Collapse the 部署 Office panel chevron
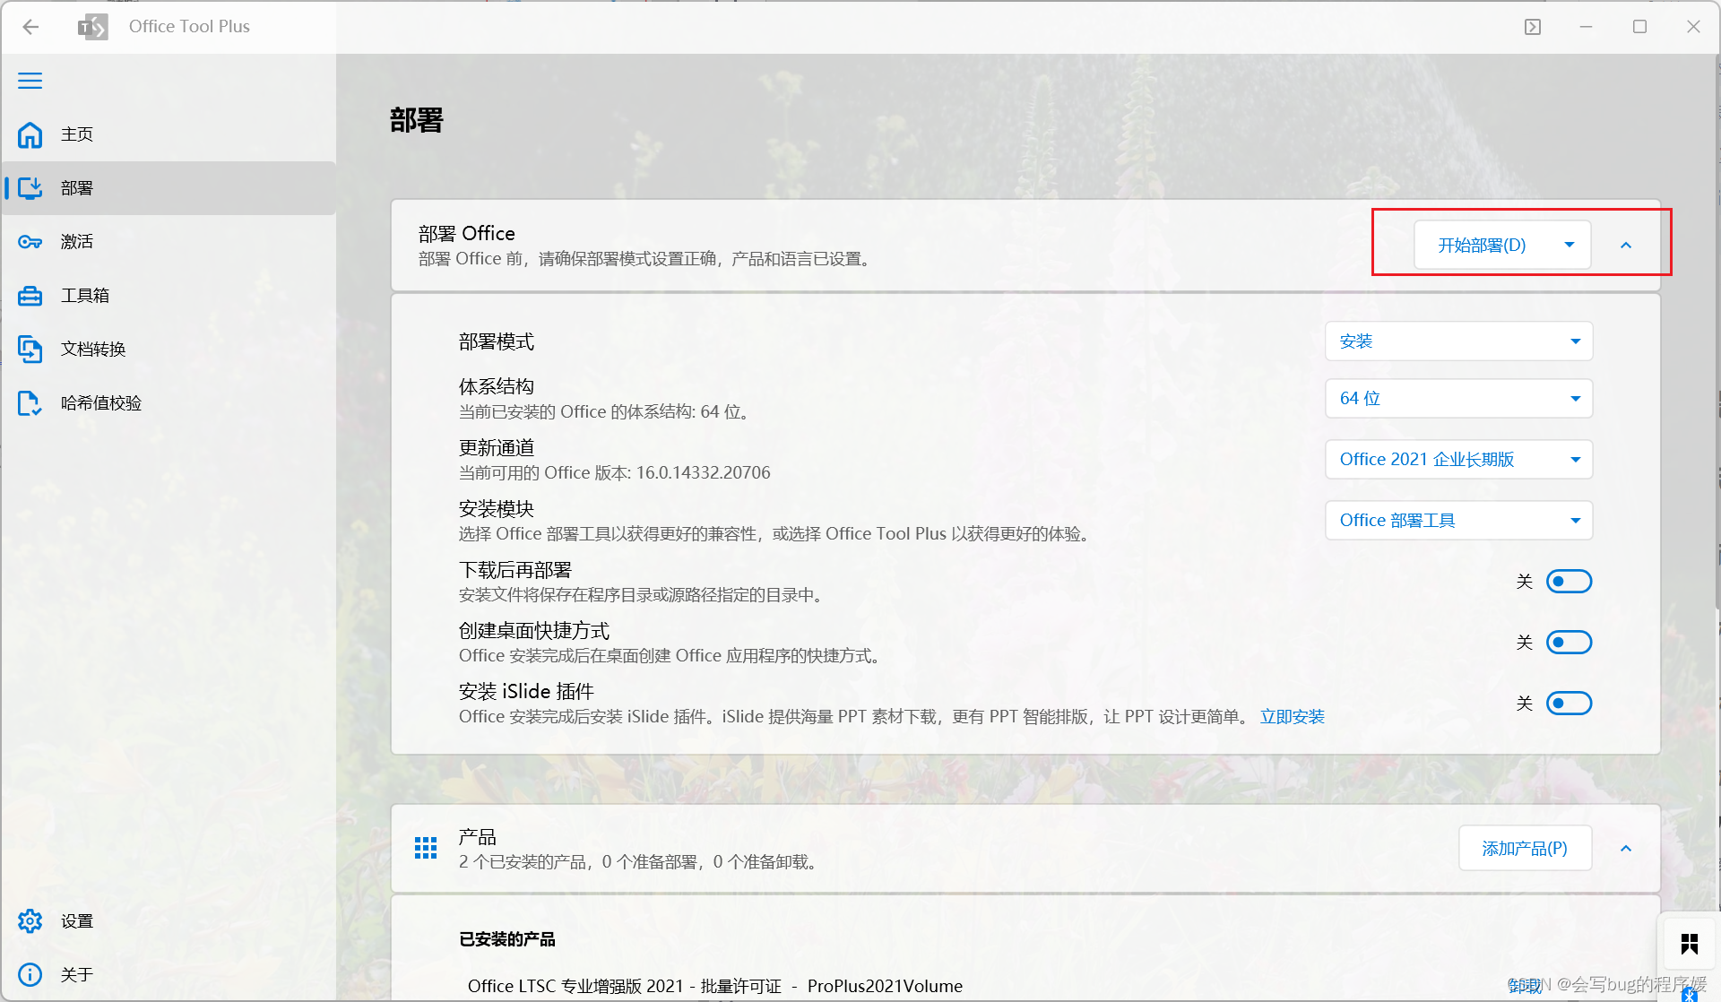 tap(1626, 244)
